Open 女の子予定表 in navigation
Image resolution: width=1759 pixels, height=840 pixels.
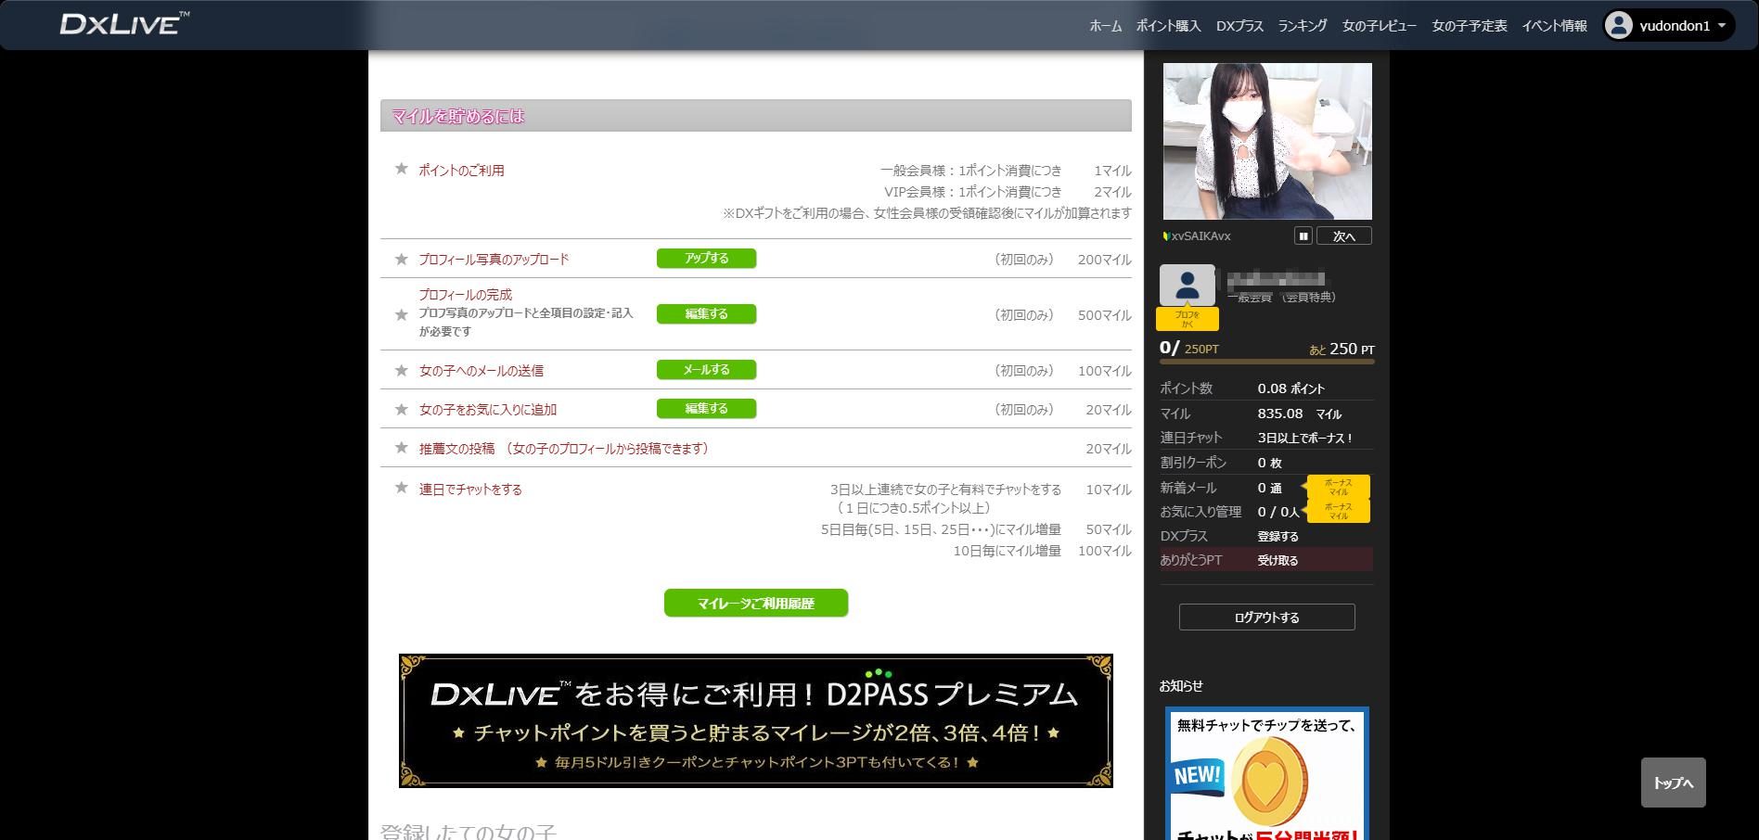[1469, 26]
